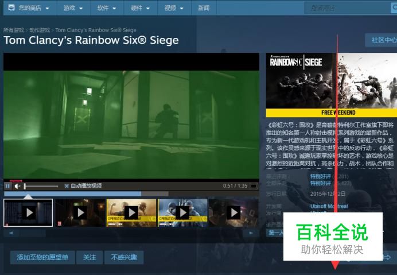Mute the video sound
Screen dimensions: 397x275
point(17,186)
